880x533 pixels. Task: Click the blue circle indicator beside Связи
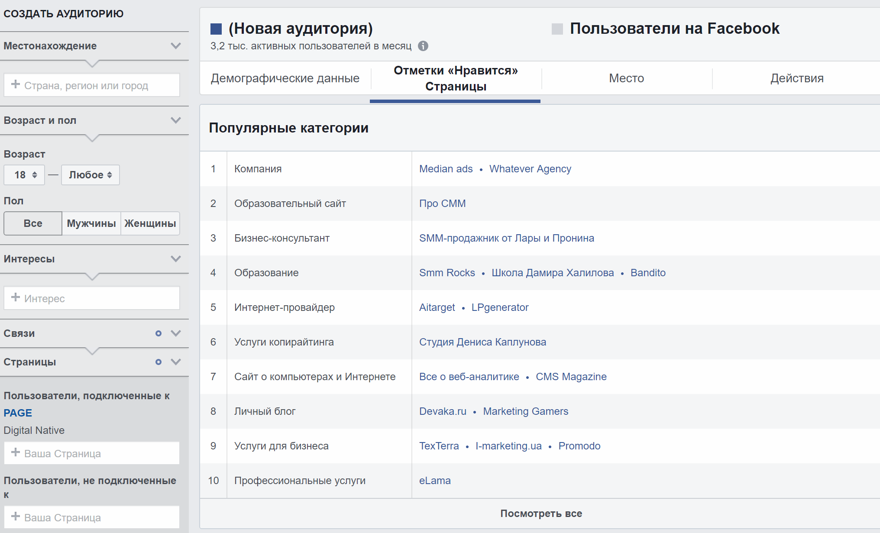point(159,333)
